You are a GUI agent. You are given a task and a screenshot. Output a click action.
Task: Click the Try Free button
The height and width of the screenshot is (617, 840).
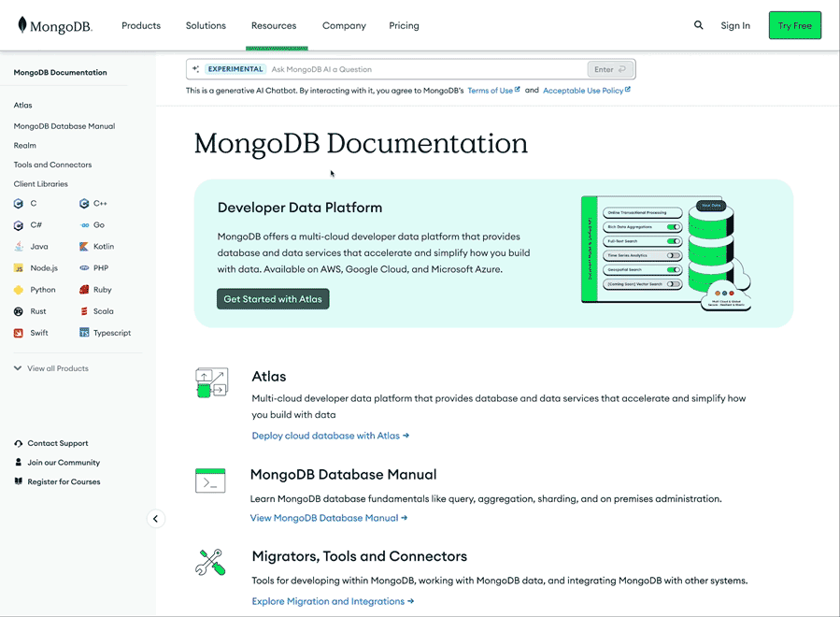point(795,25)
